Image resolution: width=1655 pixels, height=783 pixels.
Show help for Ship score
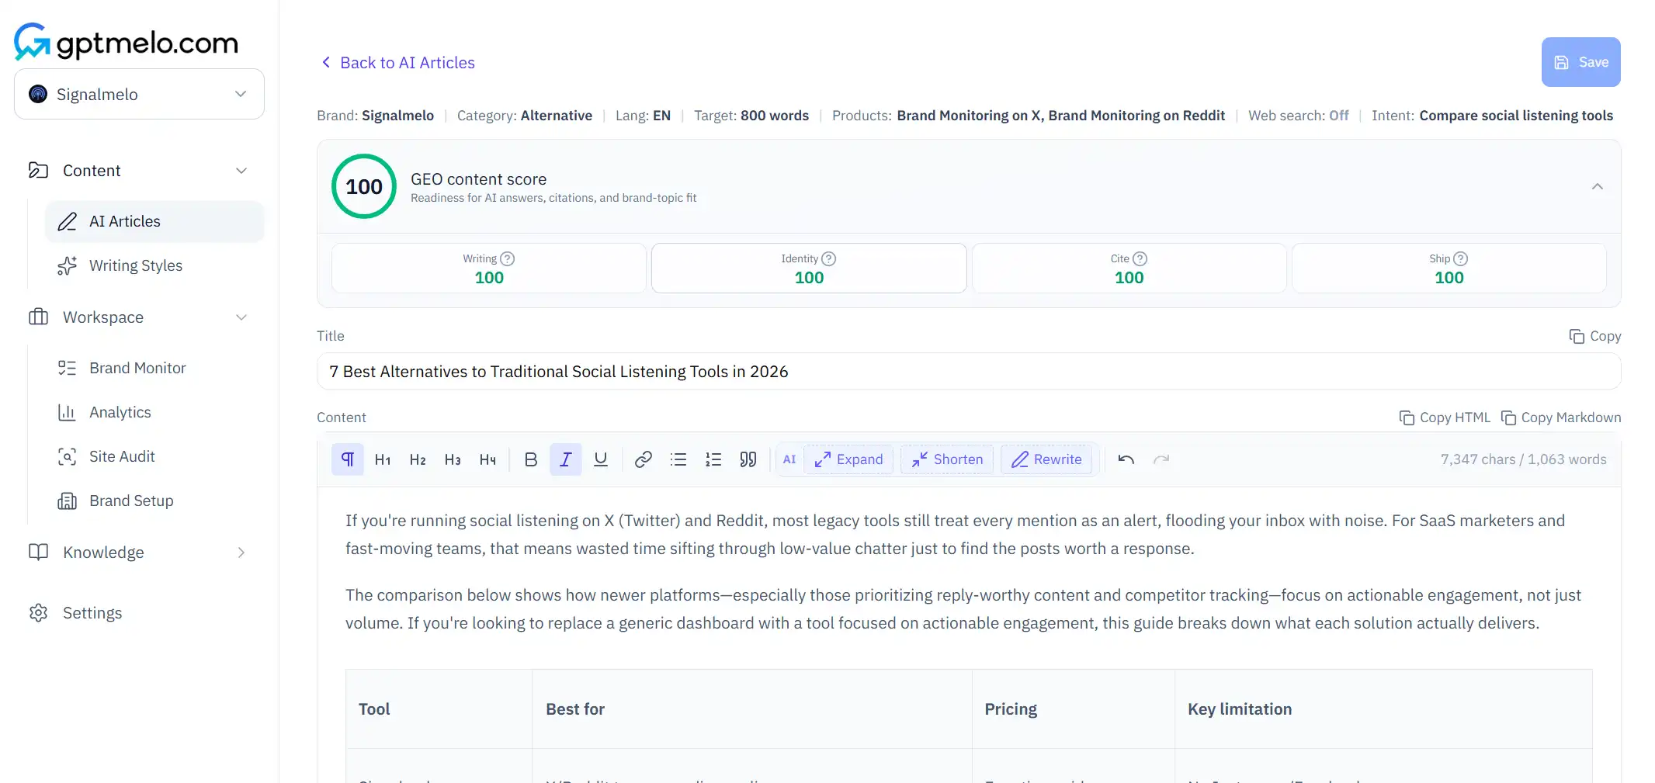(1461, 259)
